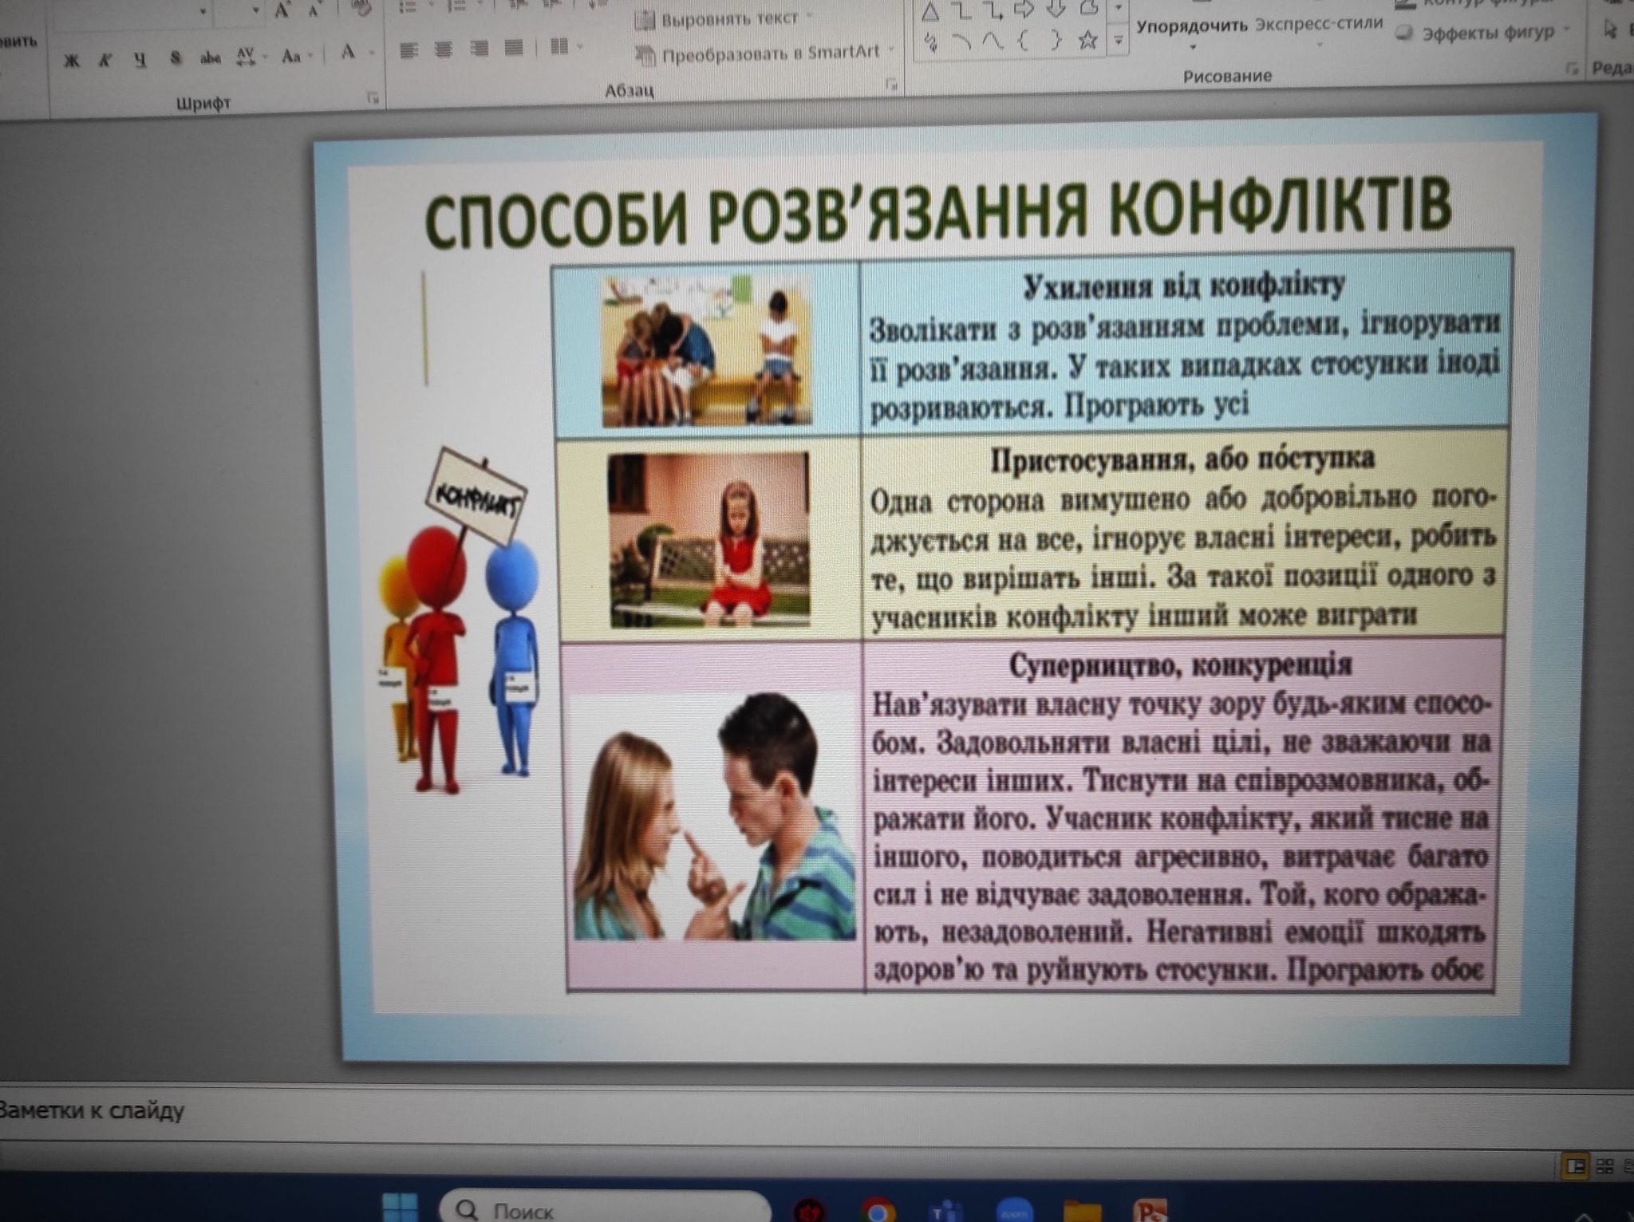
Task: Toggle underline formatting (Ч)
Action: click(140, 60)
